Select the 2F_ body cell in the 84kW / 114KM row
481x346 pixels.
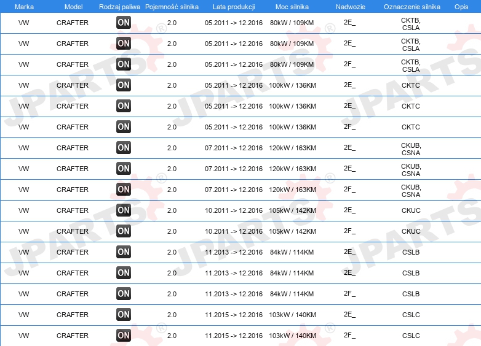[350, 294]
